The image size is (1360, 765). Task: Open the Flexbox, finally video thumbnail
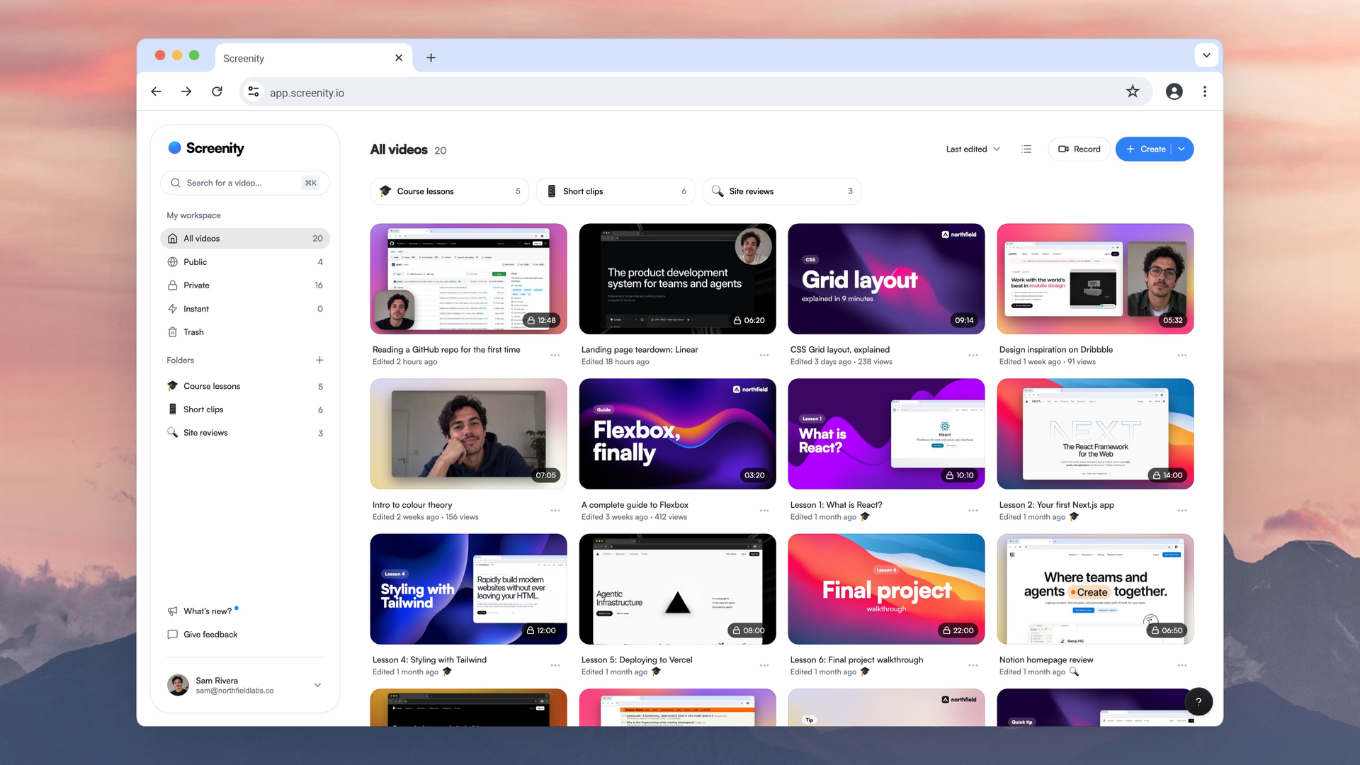677,433
